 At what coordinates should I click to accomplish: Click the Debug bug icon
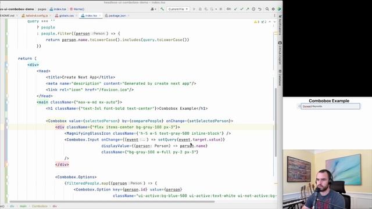point(200,9)
